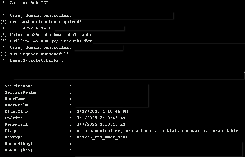
Task: Click the Base64(key) field label
Action: pyautogui.click(x=19, y=144)
